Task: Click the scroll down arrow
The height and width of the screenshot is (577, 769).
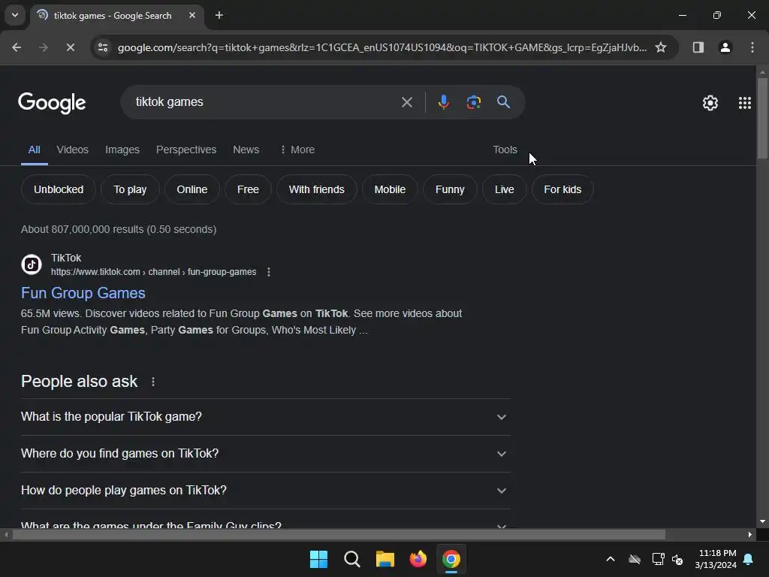Action: pyautogui.click(x=762, y=521)
